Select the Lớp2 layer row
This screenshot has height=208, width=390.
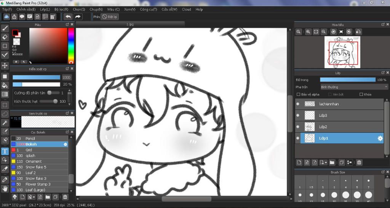click(x=339, y=127)
